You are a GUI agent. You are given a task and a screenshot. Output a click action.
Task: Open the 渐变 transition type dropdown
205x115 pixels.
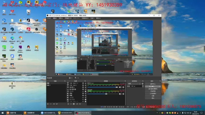point(134,84)
